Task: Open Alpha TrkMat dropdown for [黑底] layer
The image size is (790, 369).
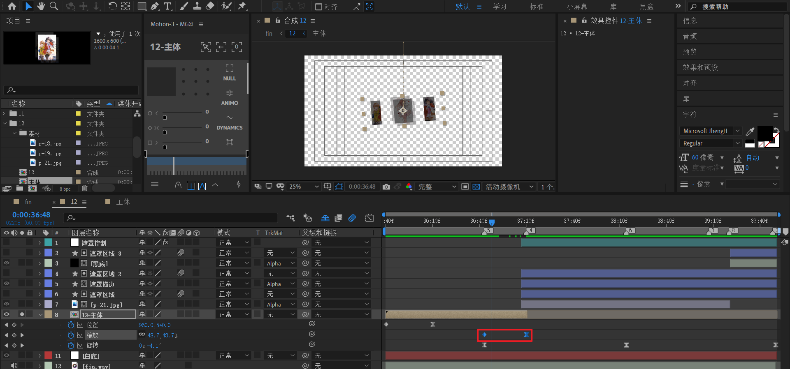Action: 280,263
